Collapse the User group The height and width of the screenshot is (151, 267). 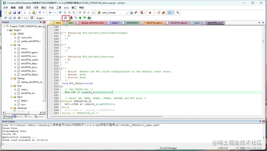[x=11, y=86]
